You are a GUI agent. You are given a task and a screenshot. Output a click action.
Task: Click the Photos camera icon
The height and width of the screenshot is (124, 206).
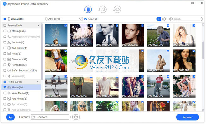(9, 88)
